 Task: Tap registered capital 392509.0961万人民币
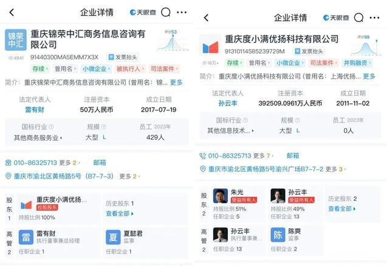coord(291,103)
